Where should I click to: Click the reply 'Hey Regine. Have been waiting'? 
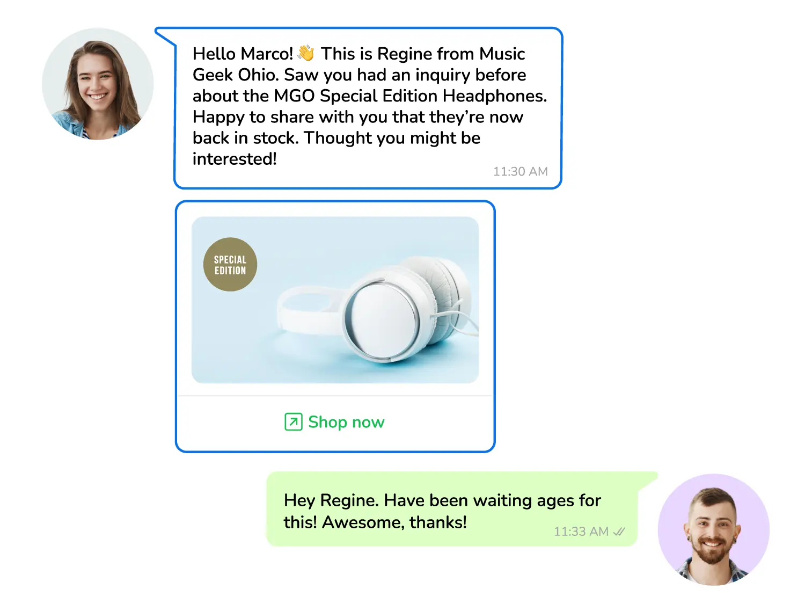[452, 509]
